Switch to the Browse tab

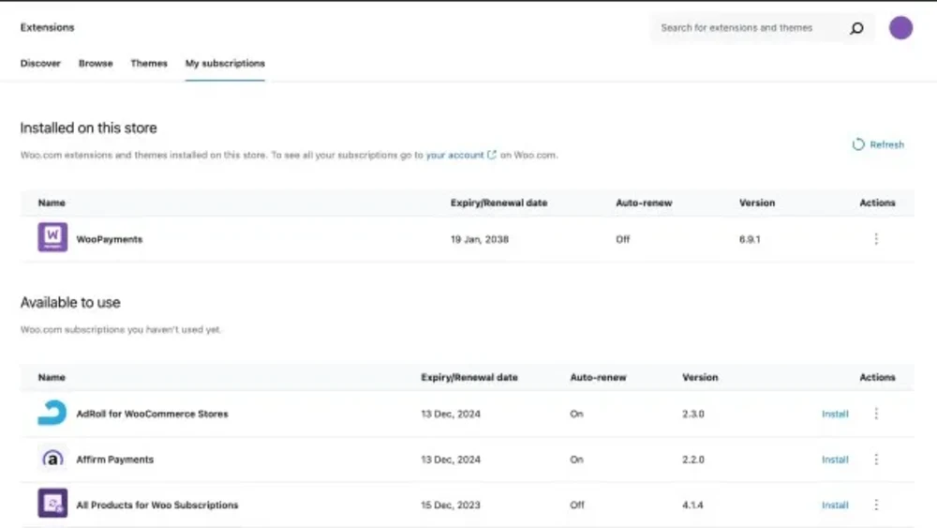96,64
